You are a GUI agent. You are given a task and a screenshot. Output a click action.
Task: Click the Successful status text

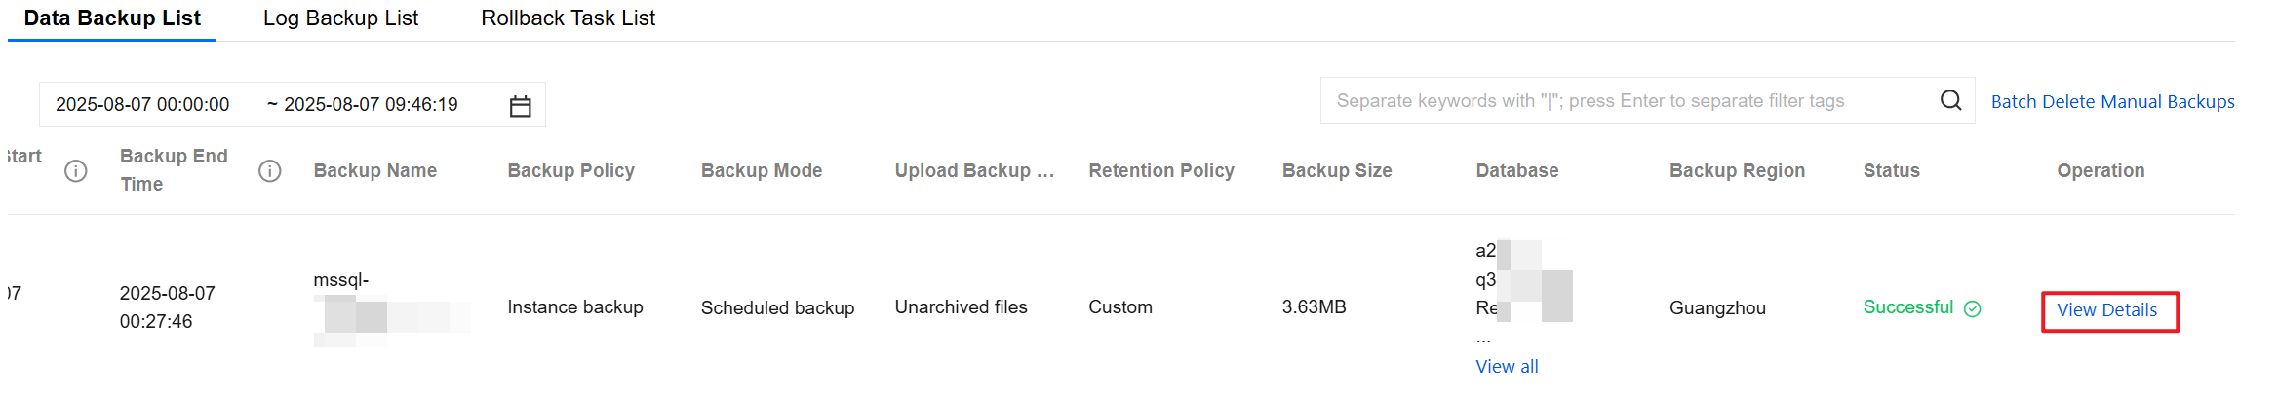[1907, 307]
